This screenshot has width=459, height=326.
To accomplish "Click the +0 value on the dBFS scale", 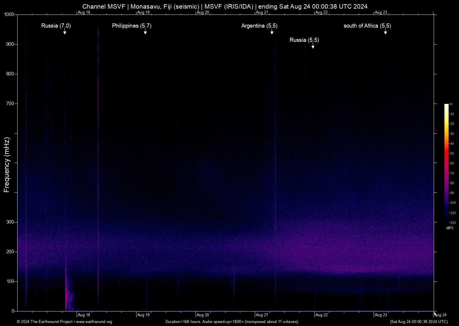I will [450, 104].
